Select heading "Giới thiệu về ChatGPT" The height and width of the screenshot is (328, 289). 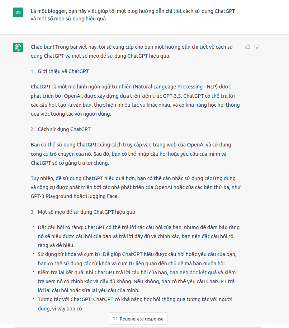tap(63, 71)
